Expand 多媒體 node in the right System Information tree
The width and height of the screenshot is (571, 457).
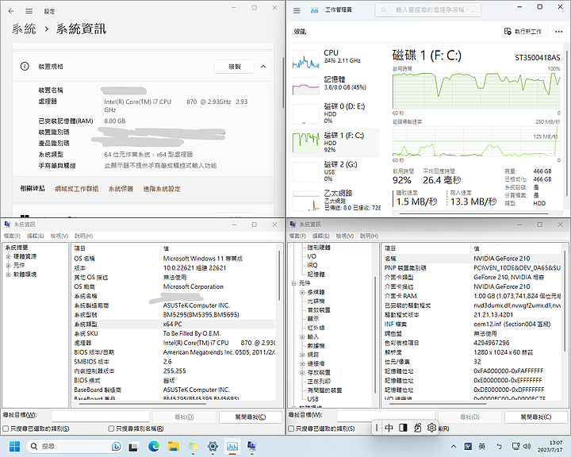pyautogui.click(x=302, y=292)
